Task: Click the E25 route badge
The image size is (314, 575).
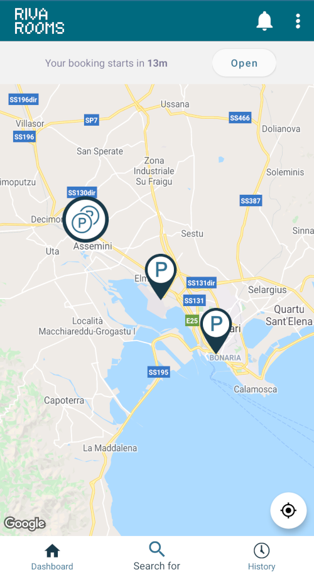Action: (x=192, y=321)
